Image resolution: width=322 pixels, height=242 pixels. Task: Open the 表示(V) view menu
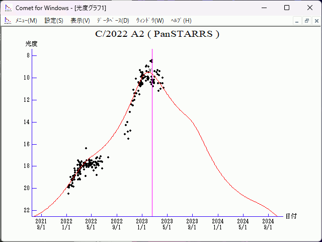(x=80, y=21)
